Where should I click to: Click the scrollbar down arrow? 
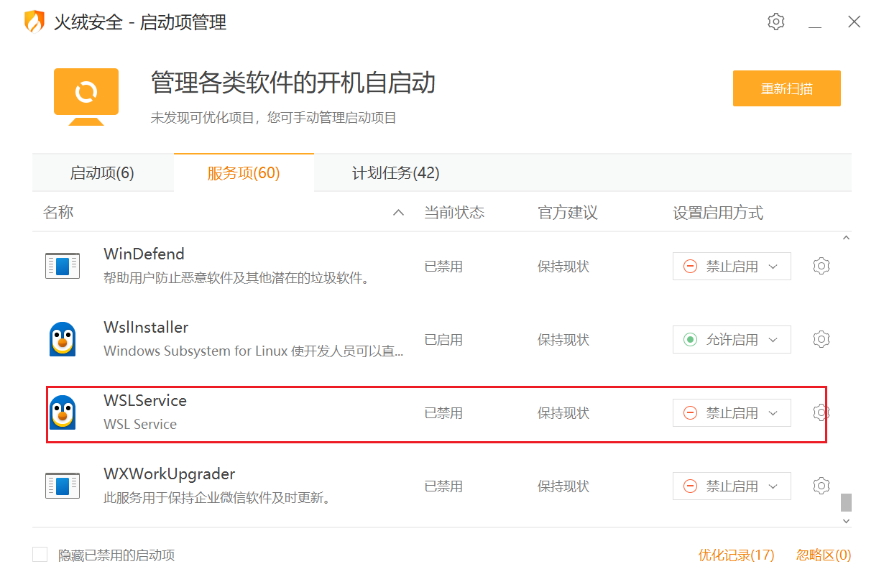click(846, 520)
